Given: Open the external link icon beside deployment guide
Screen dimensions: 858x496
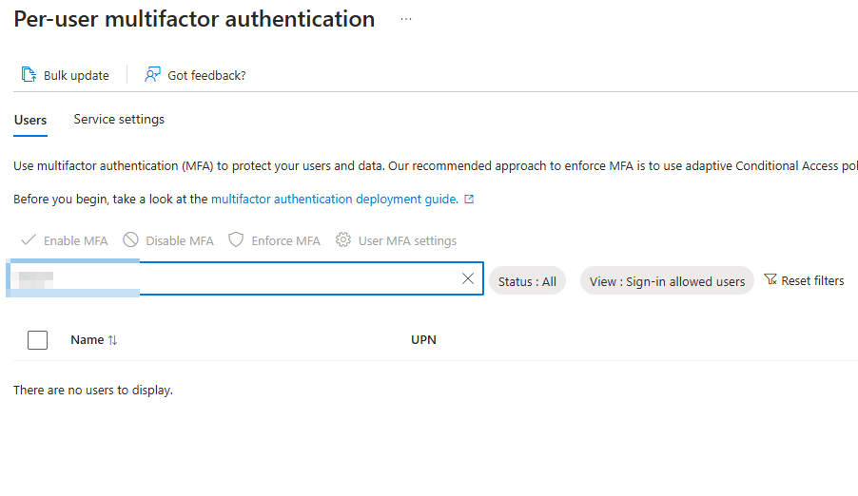Looking at the screenshot, I should click(x=469, y=200).
